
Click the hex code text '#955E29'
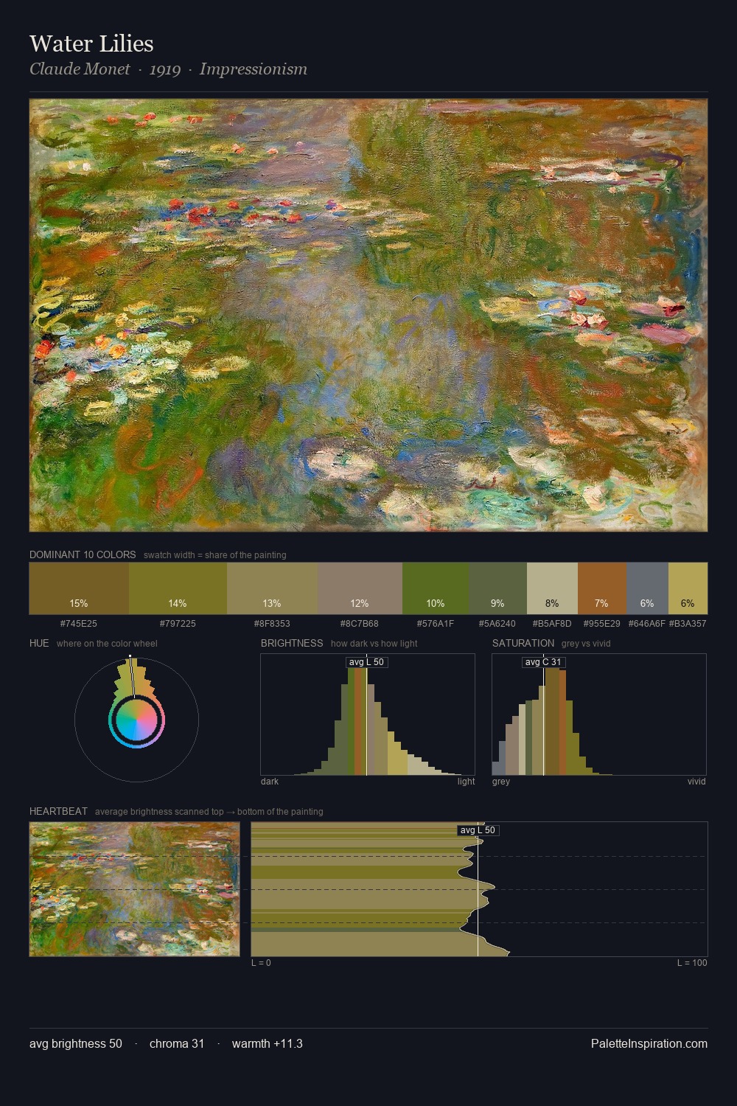point(601,624)
